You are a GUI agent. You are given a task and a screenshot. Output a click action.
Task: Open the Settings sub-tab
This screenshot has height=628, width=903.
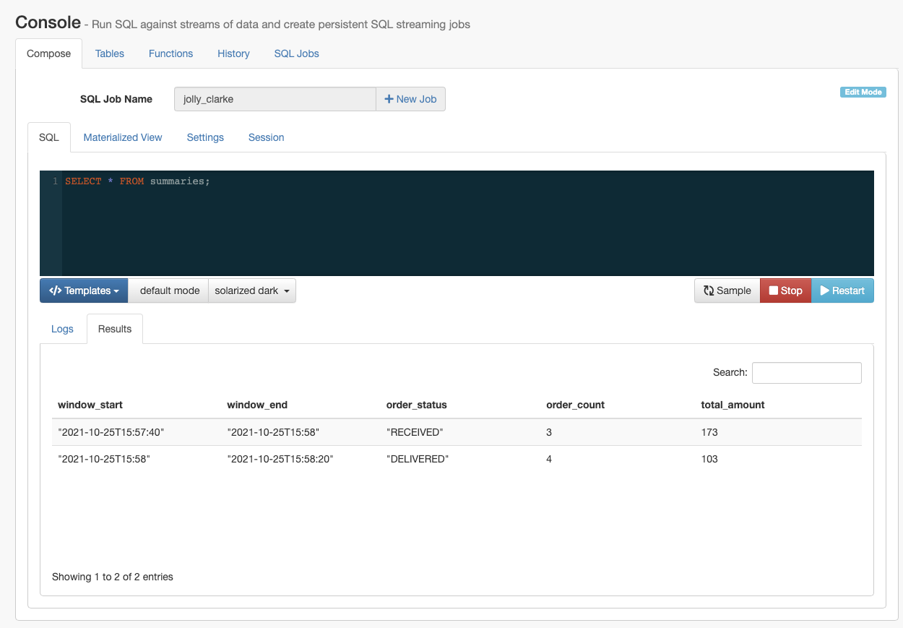205,137
